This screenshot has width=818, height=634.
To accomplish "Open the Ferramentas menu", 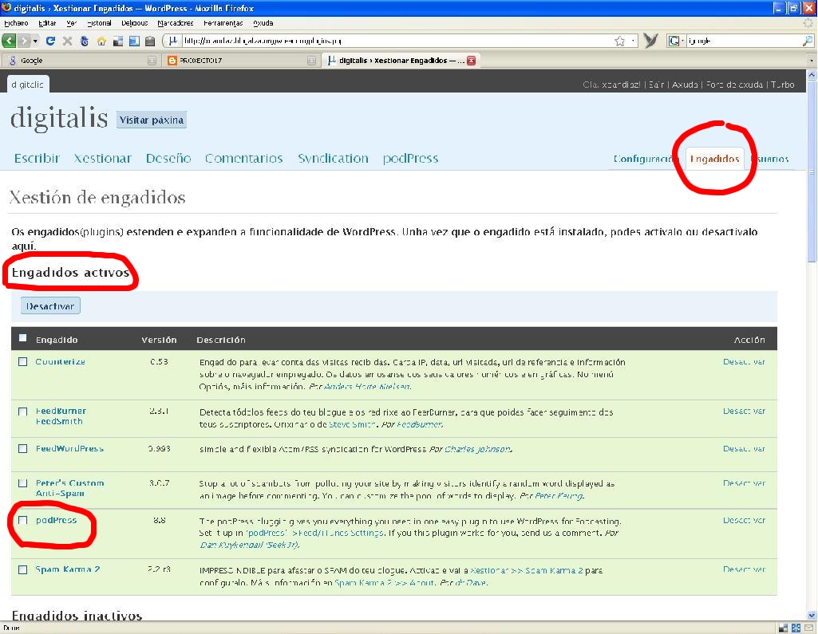I will [x=223, y=23].
